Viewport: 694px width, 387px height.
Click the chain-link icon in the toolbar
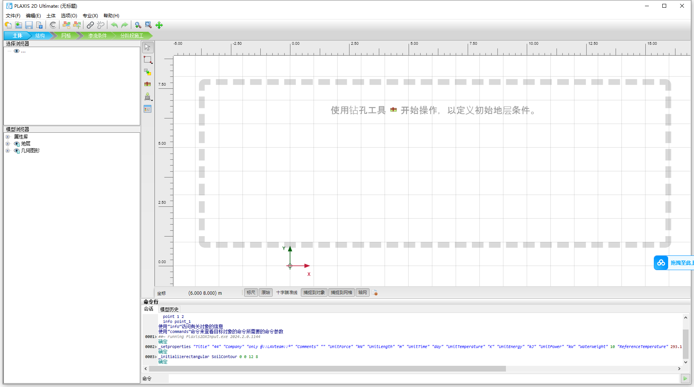click(90, 25)
